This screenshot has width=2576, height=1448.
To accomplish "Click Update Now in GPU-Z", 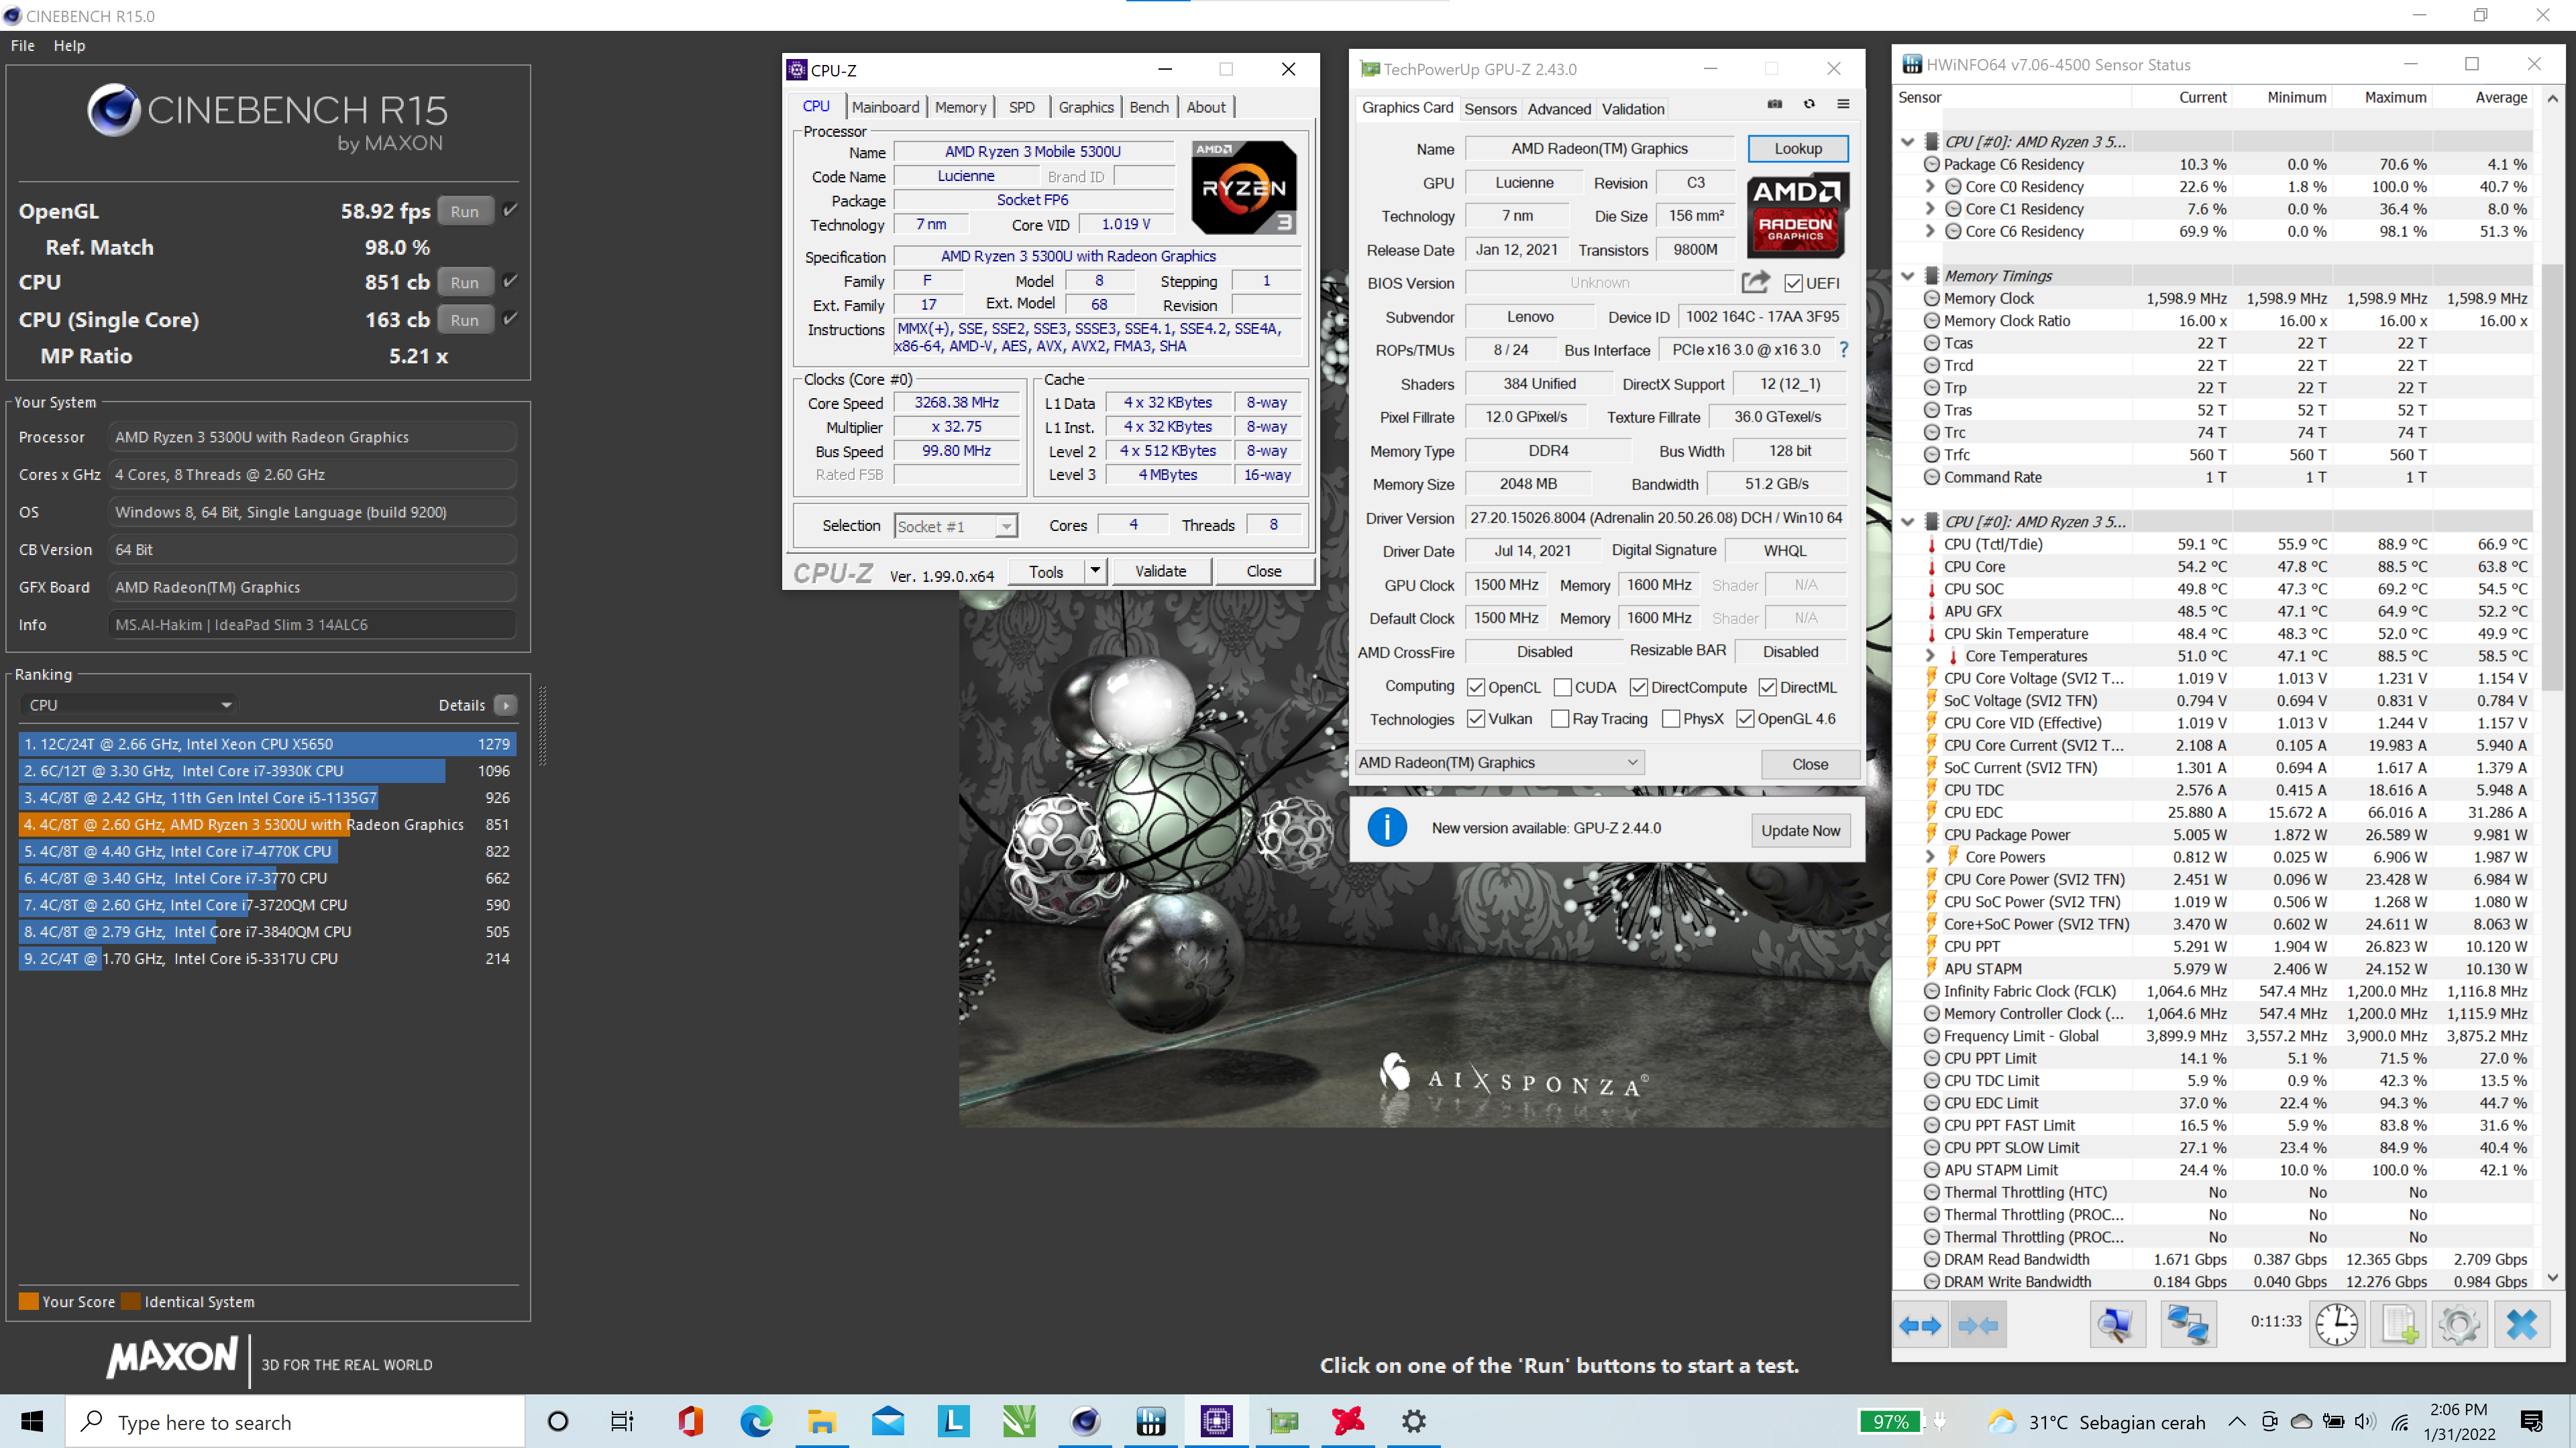I will (x=1800, y=831).
